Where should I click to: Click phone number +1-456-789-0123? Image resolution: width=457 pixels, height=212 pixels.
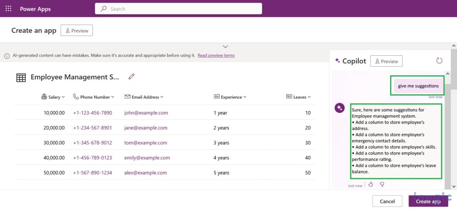(92, 158)
